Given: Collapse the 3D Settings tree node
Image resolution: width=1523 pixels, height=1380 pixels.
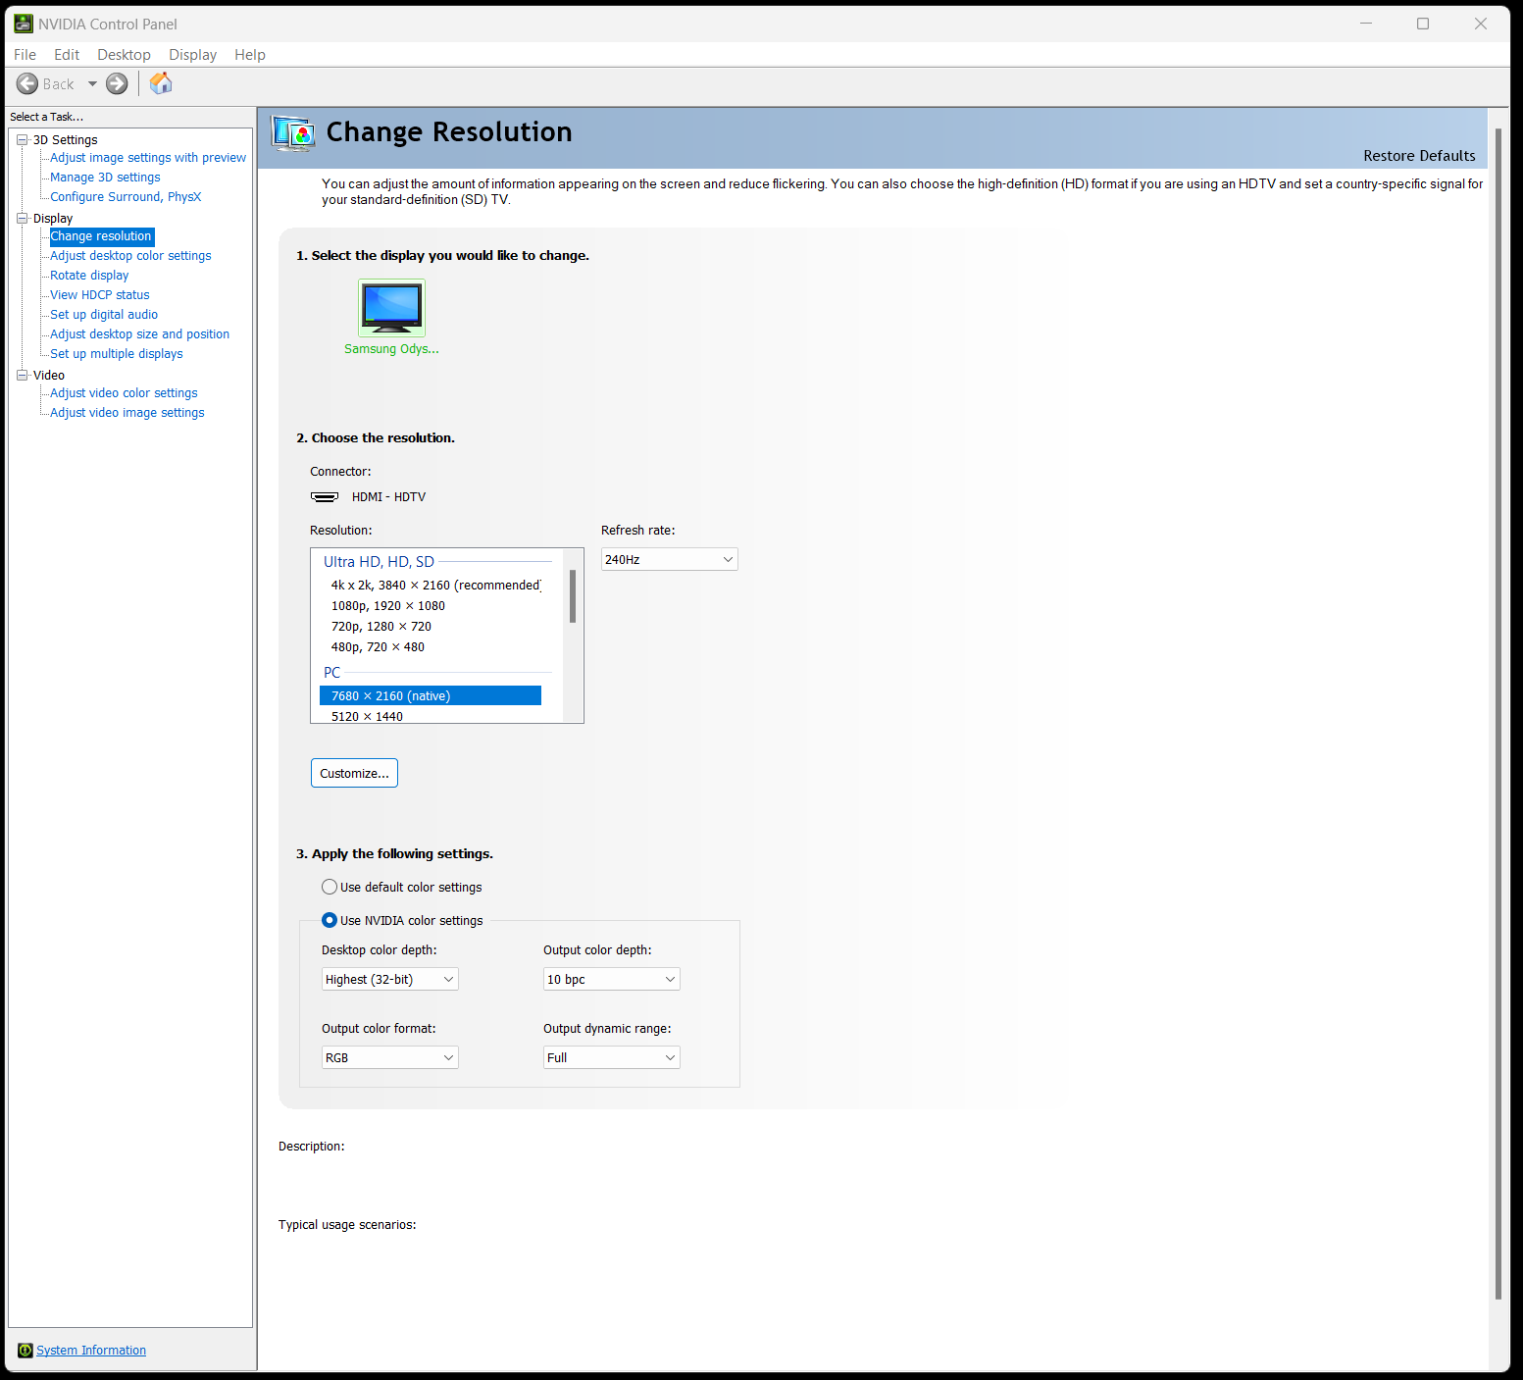Looking at the screenshot, I should tap(22, 140).
